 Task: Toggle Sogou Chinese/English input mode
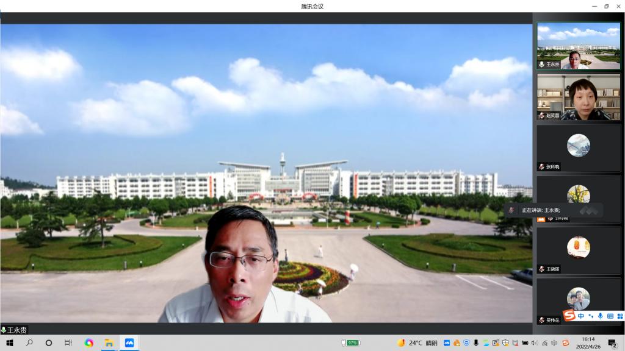tap(581, 316)
